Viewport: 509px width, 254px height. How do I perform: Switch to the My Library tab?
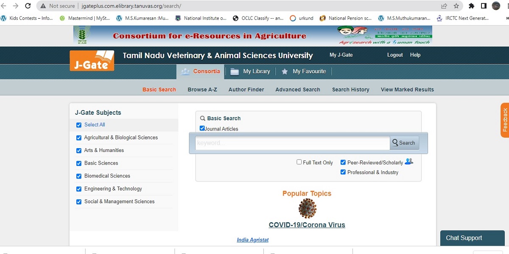[x=250, y=72]
